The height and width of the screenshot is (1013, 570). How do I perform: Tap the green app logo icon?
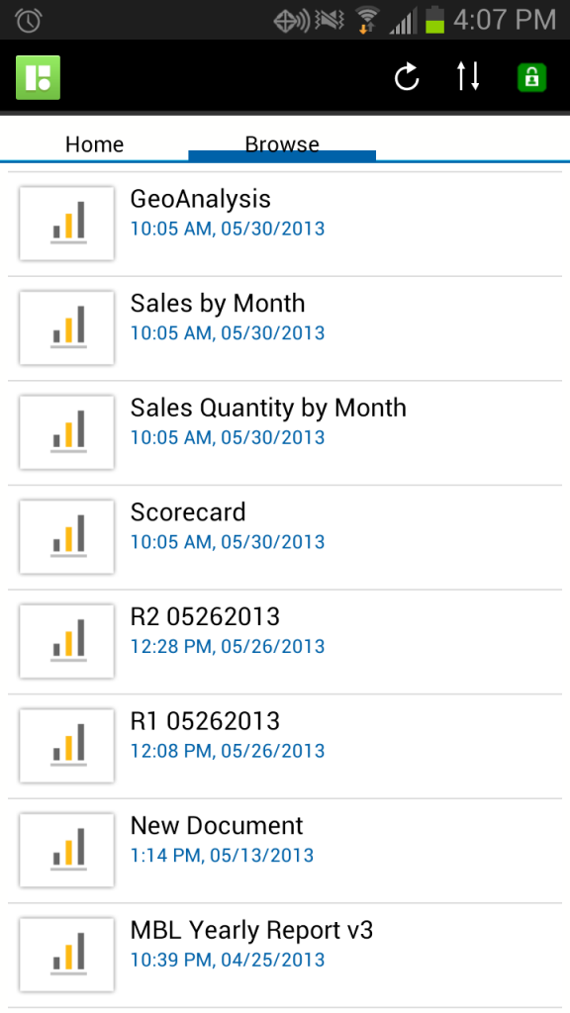click(39, 77)
